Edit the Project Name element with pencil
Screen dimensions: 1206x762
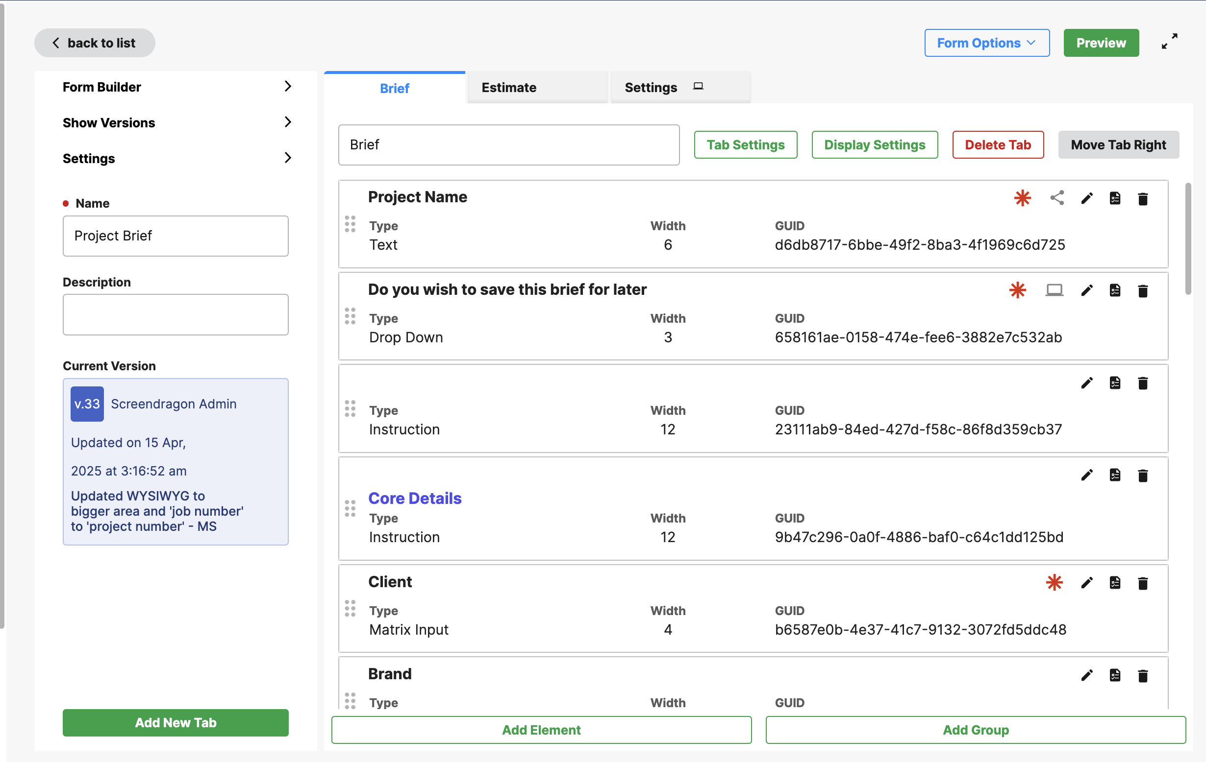tap(1086, 198)
